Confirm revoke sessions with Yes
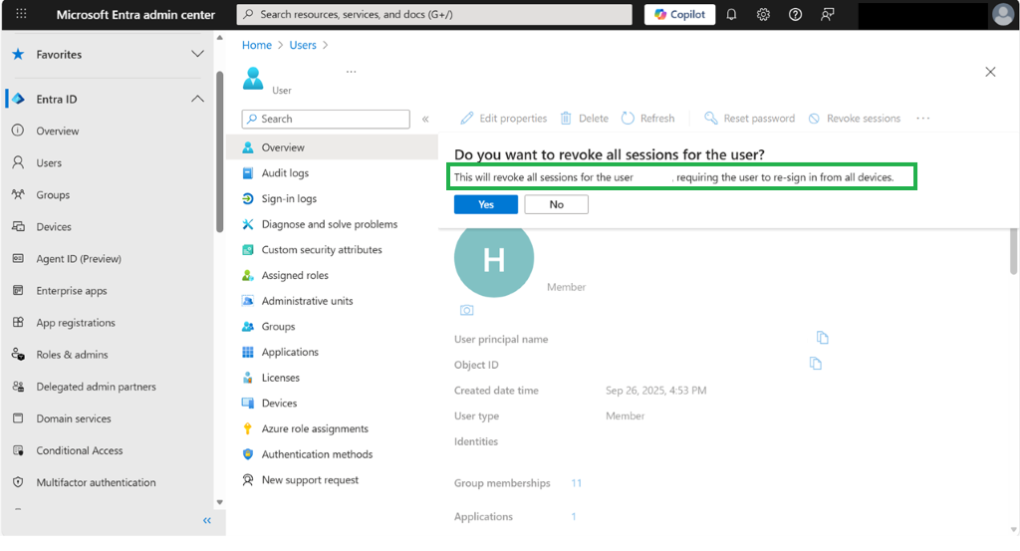The image size is (1020, 551). 486,204
